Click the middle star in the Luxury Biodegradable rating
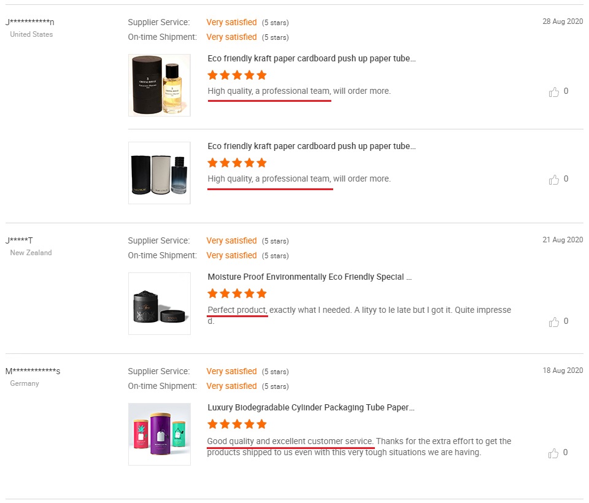The image size is (589, 503). pyautogui.click(x=237, y=424)
